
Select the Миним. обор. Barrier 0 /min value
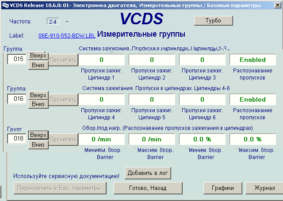coord(101,139)
